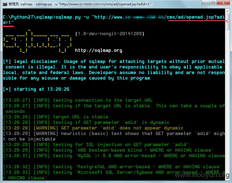Click the version text '{1.0-dev-nongit-20141209}'
This screenshot has height=183, width=232.
(110, 34)
